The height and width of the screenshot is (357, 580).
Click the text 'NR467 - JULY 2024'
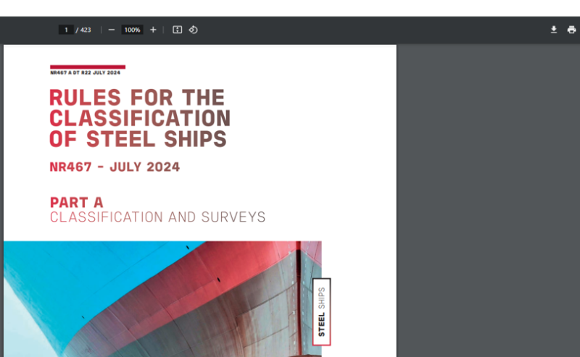[x=115, y=167]
